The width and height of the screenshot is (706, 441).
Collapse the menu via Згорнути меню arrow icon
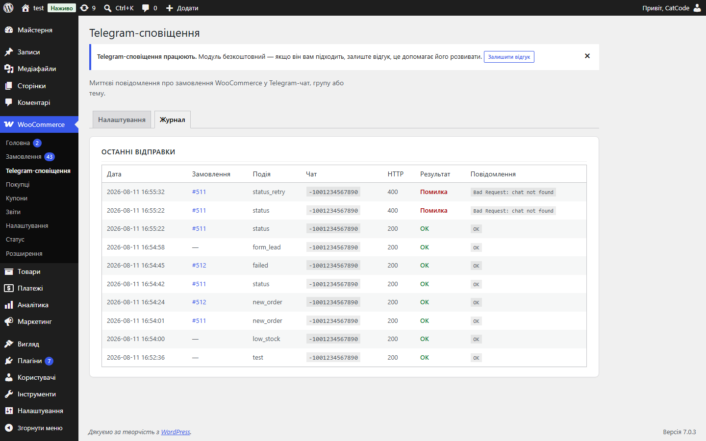click(9, 428)
